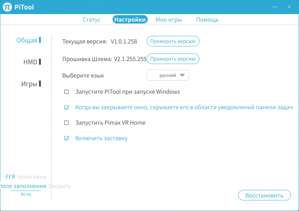
Task: Click the Восстановить button
Action: [264, 195]
